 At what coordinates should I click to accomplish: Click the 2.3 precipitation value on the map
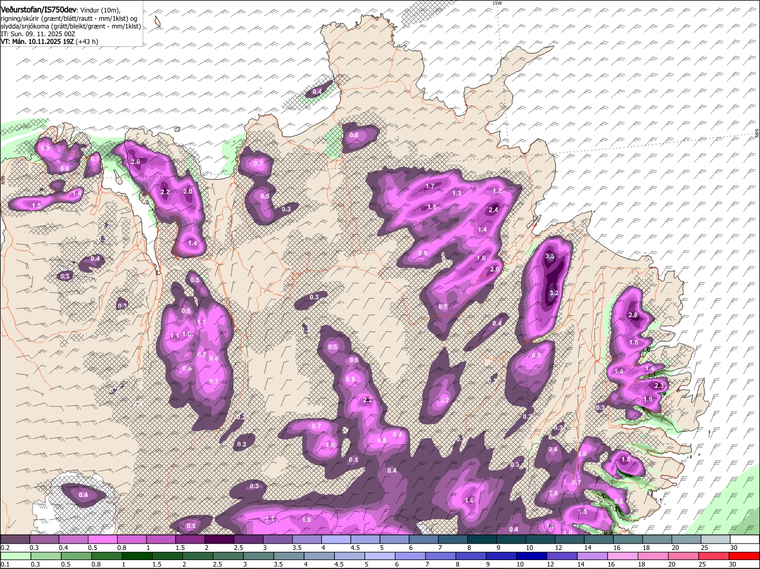click(658, 386)
